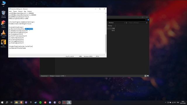
Task: Open the Recycle Bin desktop icon
Action: (x=4, y=14)
